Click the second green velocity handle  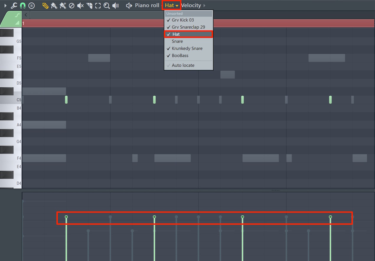pos(154,217)
